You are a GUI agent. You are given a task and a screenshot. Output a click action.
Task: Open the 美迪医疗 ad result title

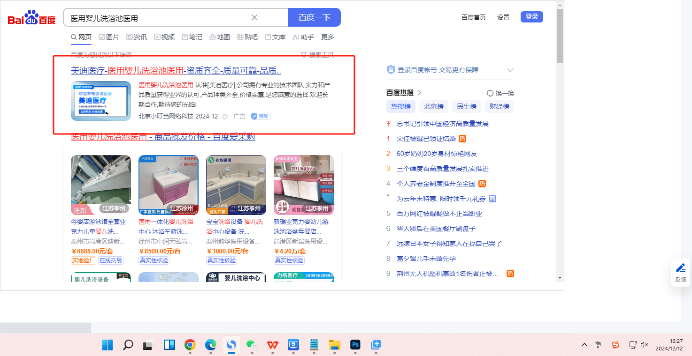pyautogui.click(x=176, y=71)
